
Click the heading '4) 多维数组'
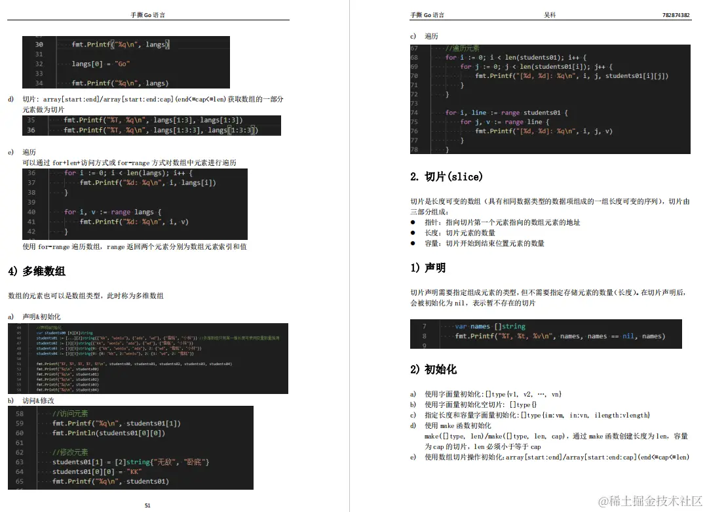(x=37, y=271)
